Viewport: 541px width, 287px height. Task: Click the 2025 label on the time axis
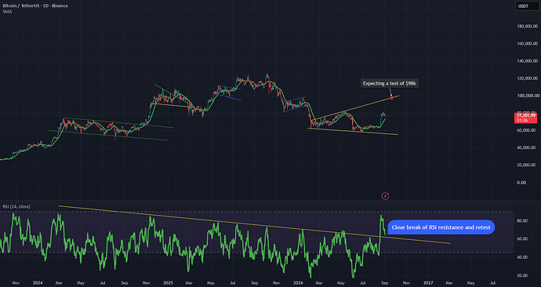(x=168, y=283)
